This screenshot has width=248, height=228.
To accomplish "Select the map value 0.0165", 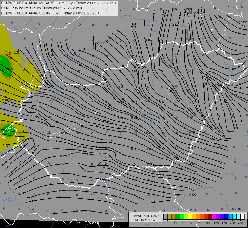I will click(236, 209).
